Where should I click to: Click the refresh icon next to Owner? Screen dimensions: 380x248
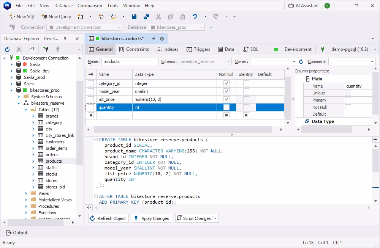click(301, 62)
